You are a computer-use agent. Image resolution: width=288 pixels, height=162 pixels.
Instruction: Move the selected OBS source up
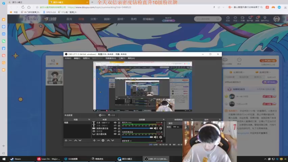(108, 140)
